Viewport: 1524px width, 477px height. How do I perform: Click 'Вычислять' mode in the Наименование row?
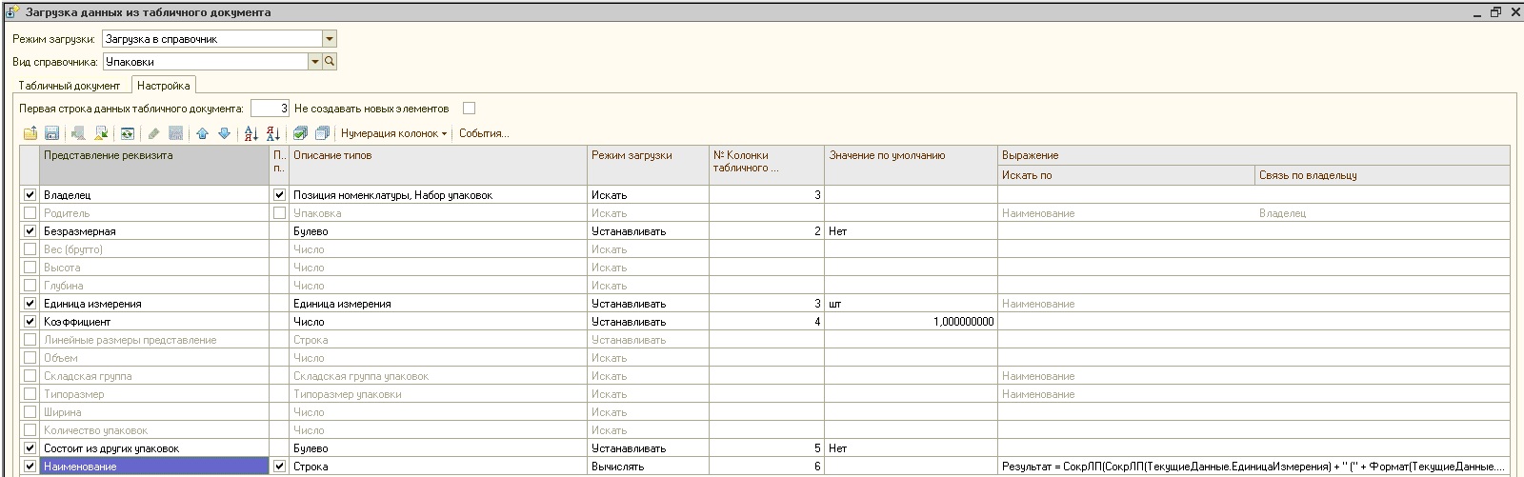point(649,467)
